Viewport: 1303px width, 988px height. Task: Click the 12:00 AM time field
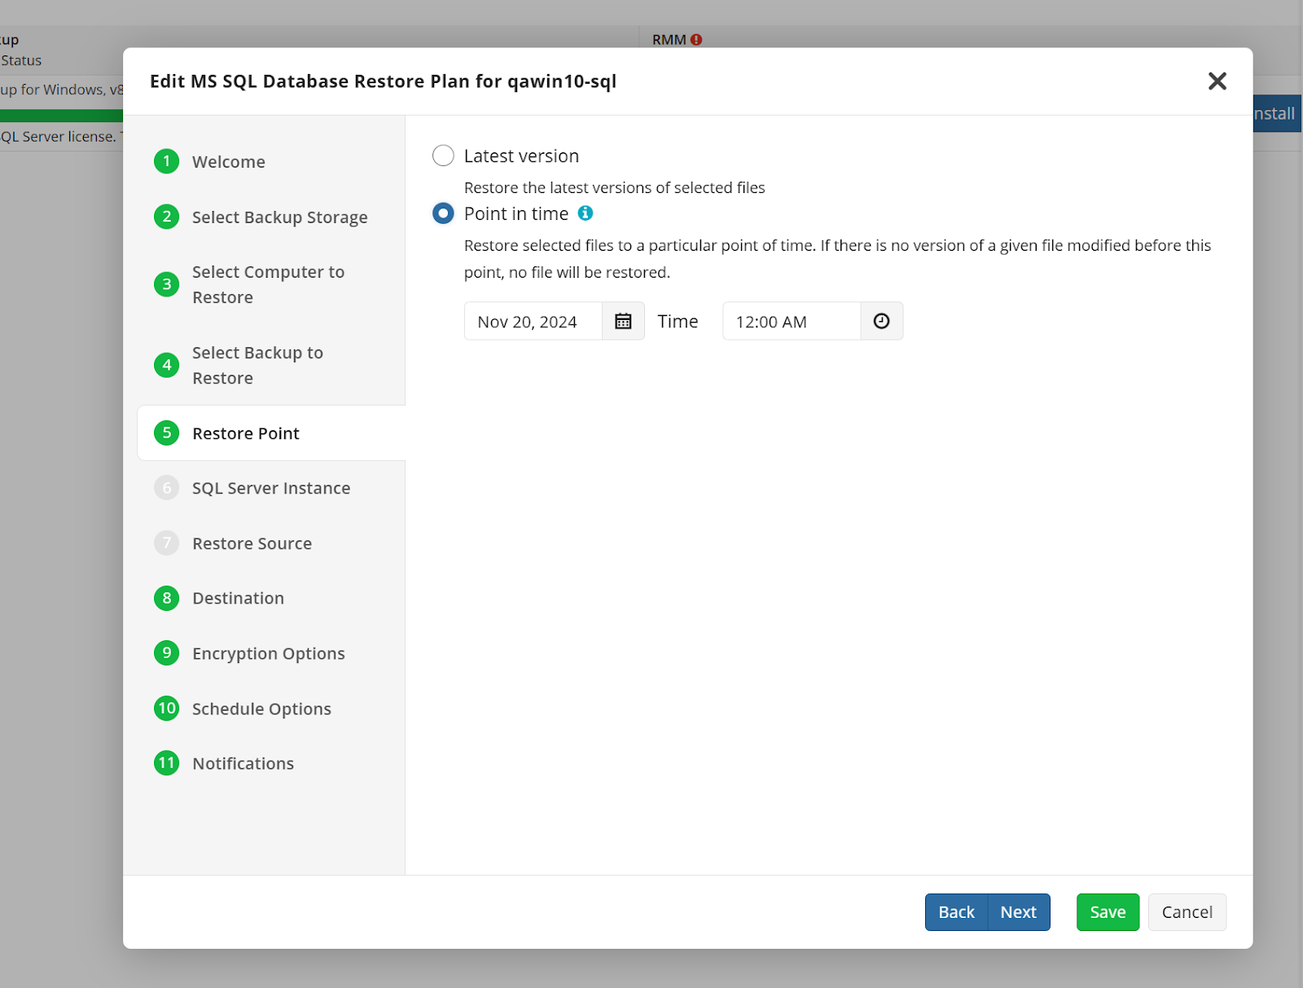tap(792, 321)
